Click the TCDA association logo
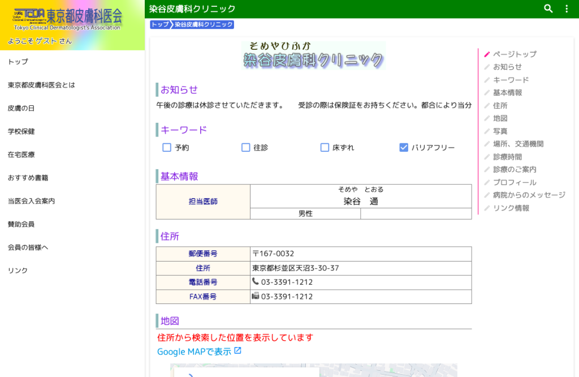The height and width of the screenshot is (377, 579). [67, 19]
